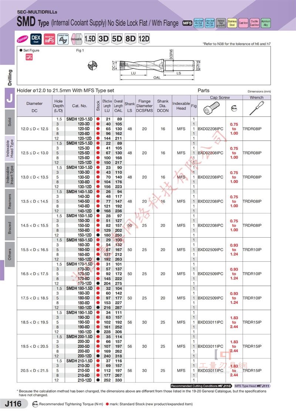This screenshot has width=296, height=414.
Task: Click the Aluminum Alloy material badge
Action: pos(266,23)
